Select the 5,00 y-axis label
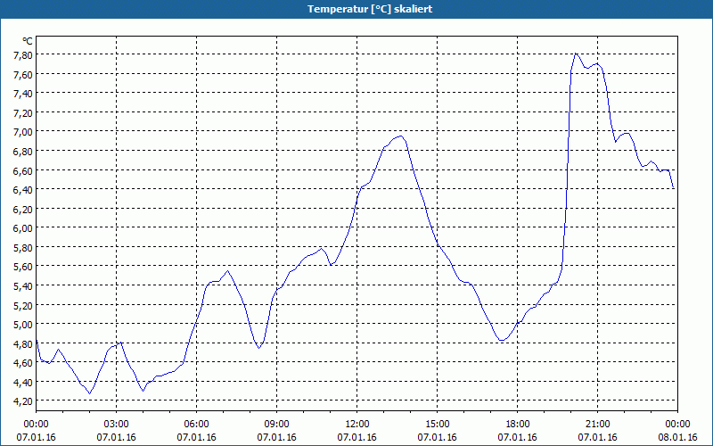 pyautogui.click(x=23, y=325)
